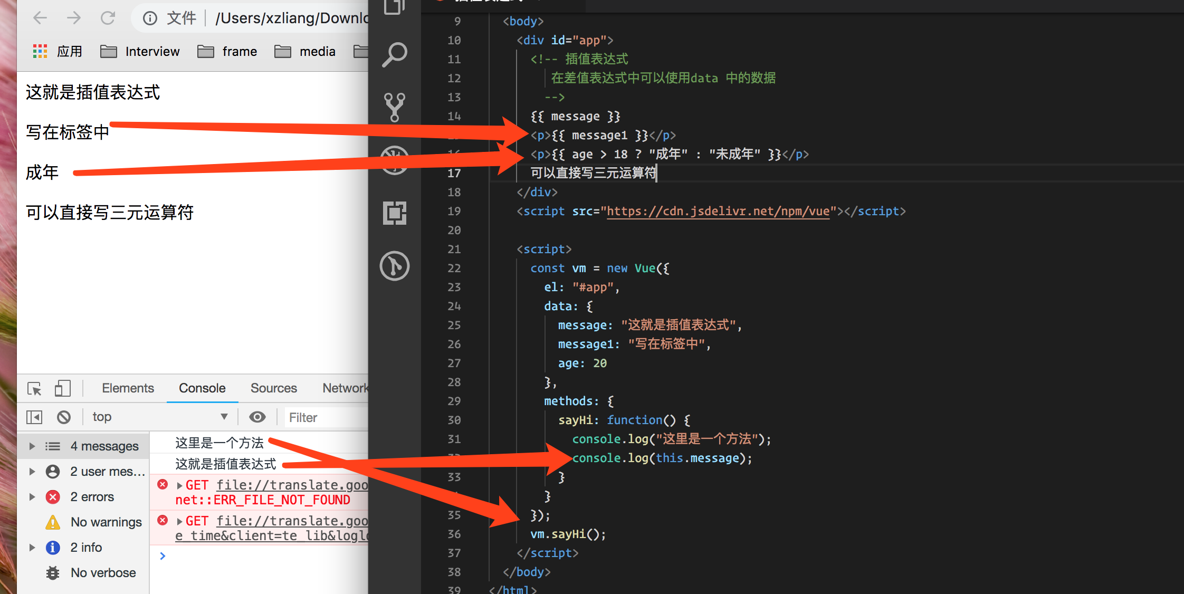This screenshot has width=1184, height=594.
Task: Expand the 2 errors group
Action: coord(32,497)
